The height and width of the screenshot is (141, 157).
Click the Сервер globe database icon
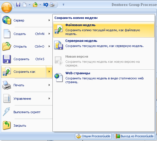tap(7, 20)
